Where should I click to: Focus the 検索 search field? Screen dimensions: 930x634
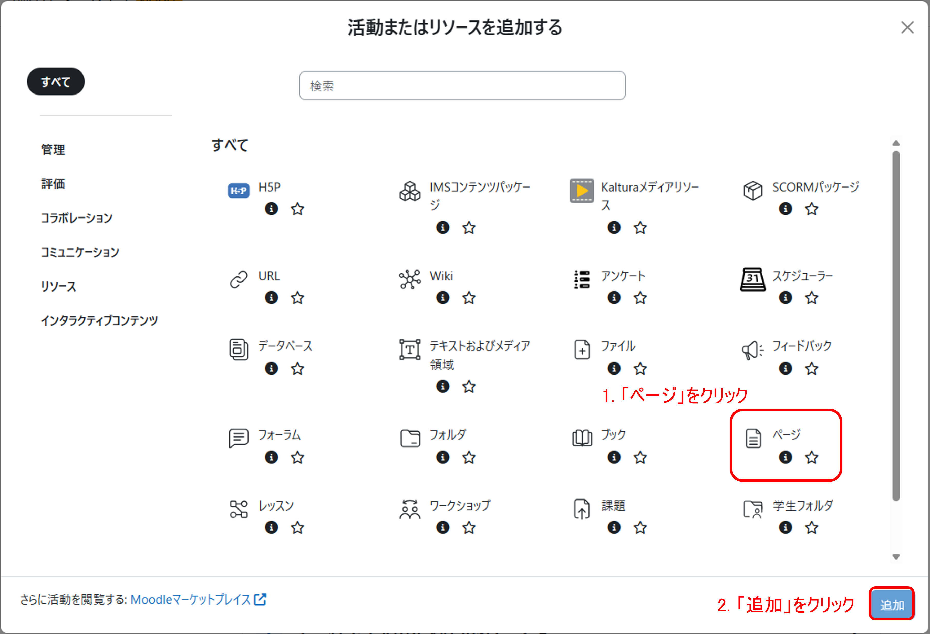[462, 86]
